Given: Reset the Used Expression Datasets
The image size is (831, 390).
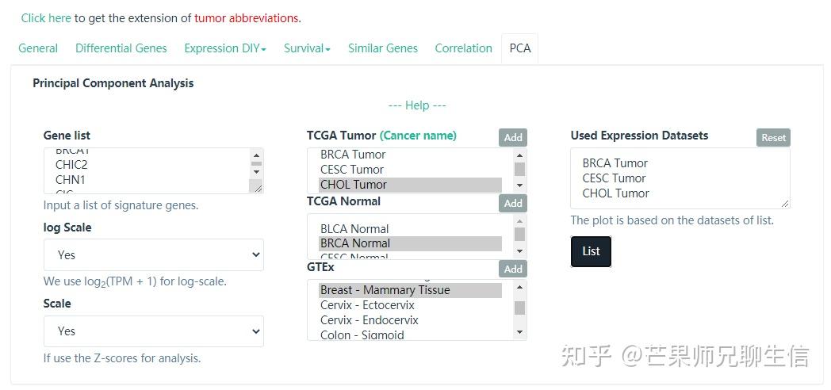Looking at the screenshot, I should (773, 137).
